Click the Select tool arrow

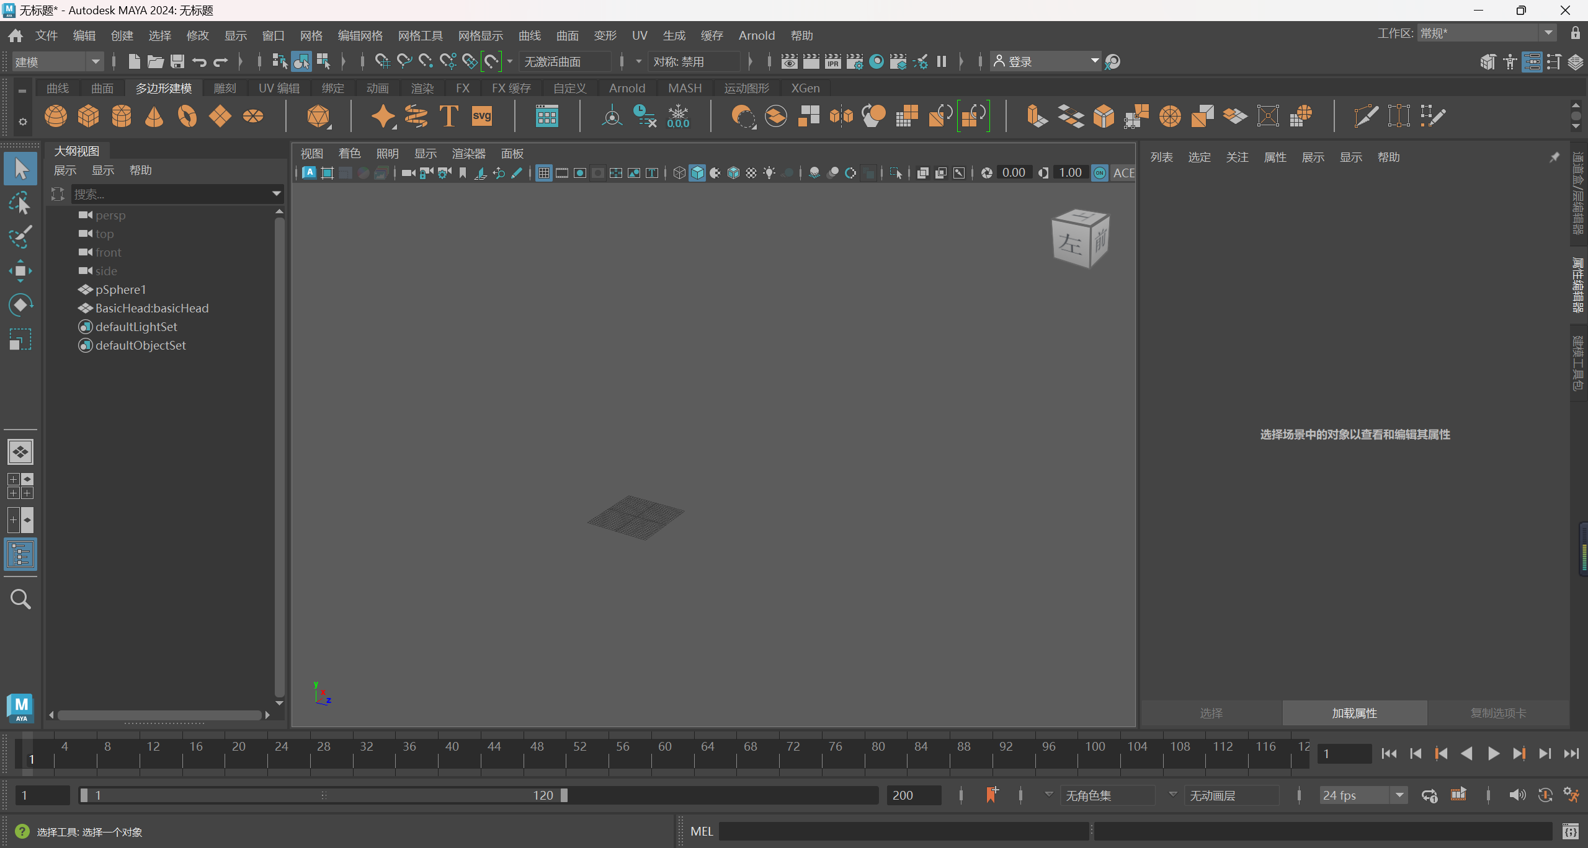coord(20,169)
